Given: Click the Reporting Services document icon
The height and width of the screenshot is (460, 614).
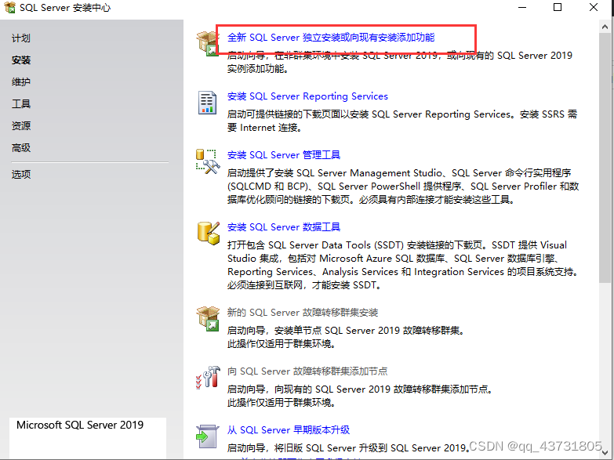Looking at the screenshot, I should click(x=208, y=103).
